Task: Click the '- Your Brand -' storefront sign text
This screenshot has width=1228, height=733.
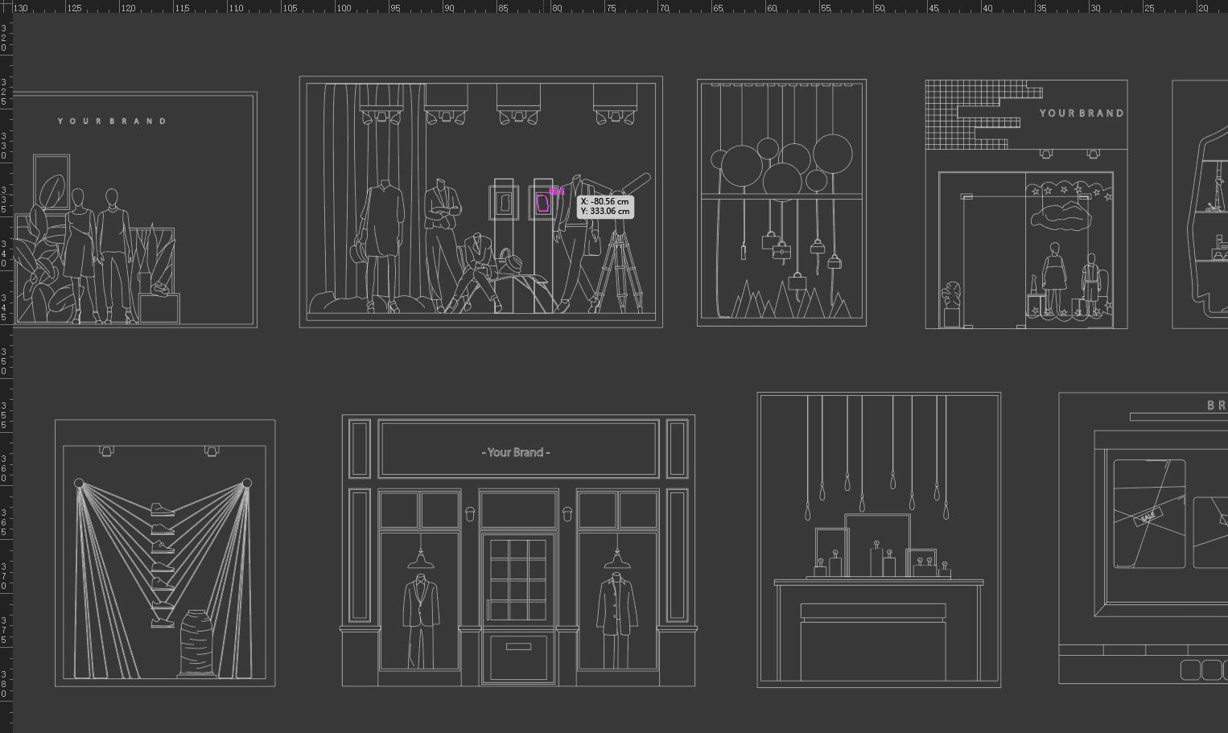Action: tap(516, 452)
